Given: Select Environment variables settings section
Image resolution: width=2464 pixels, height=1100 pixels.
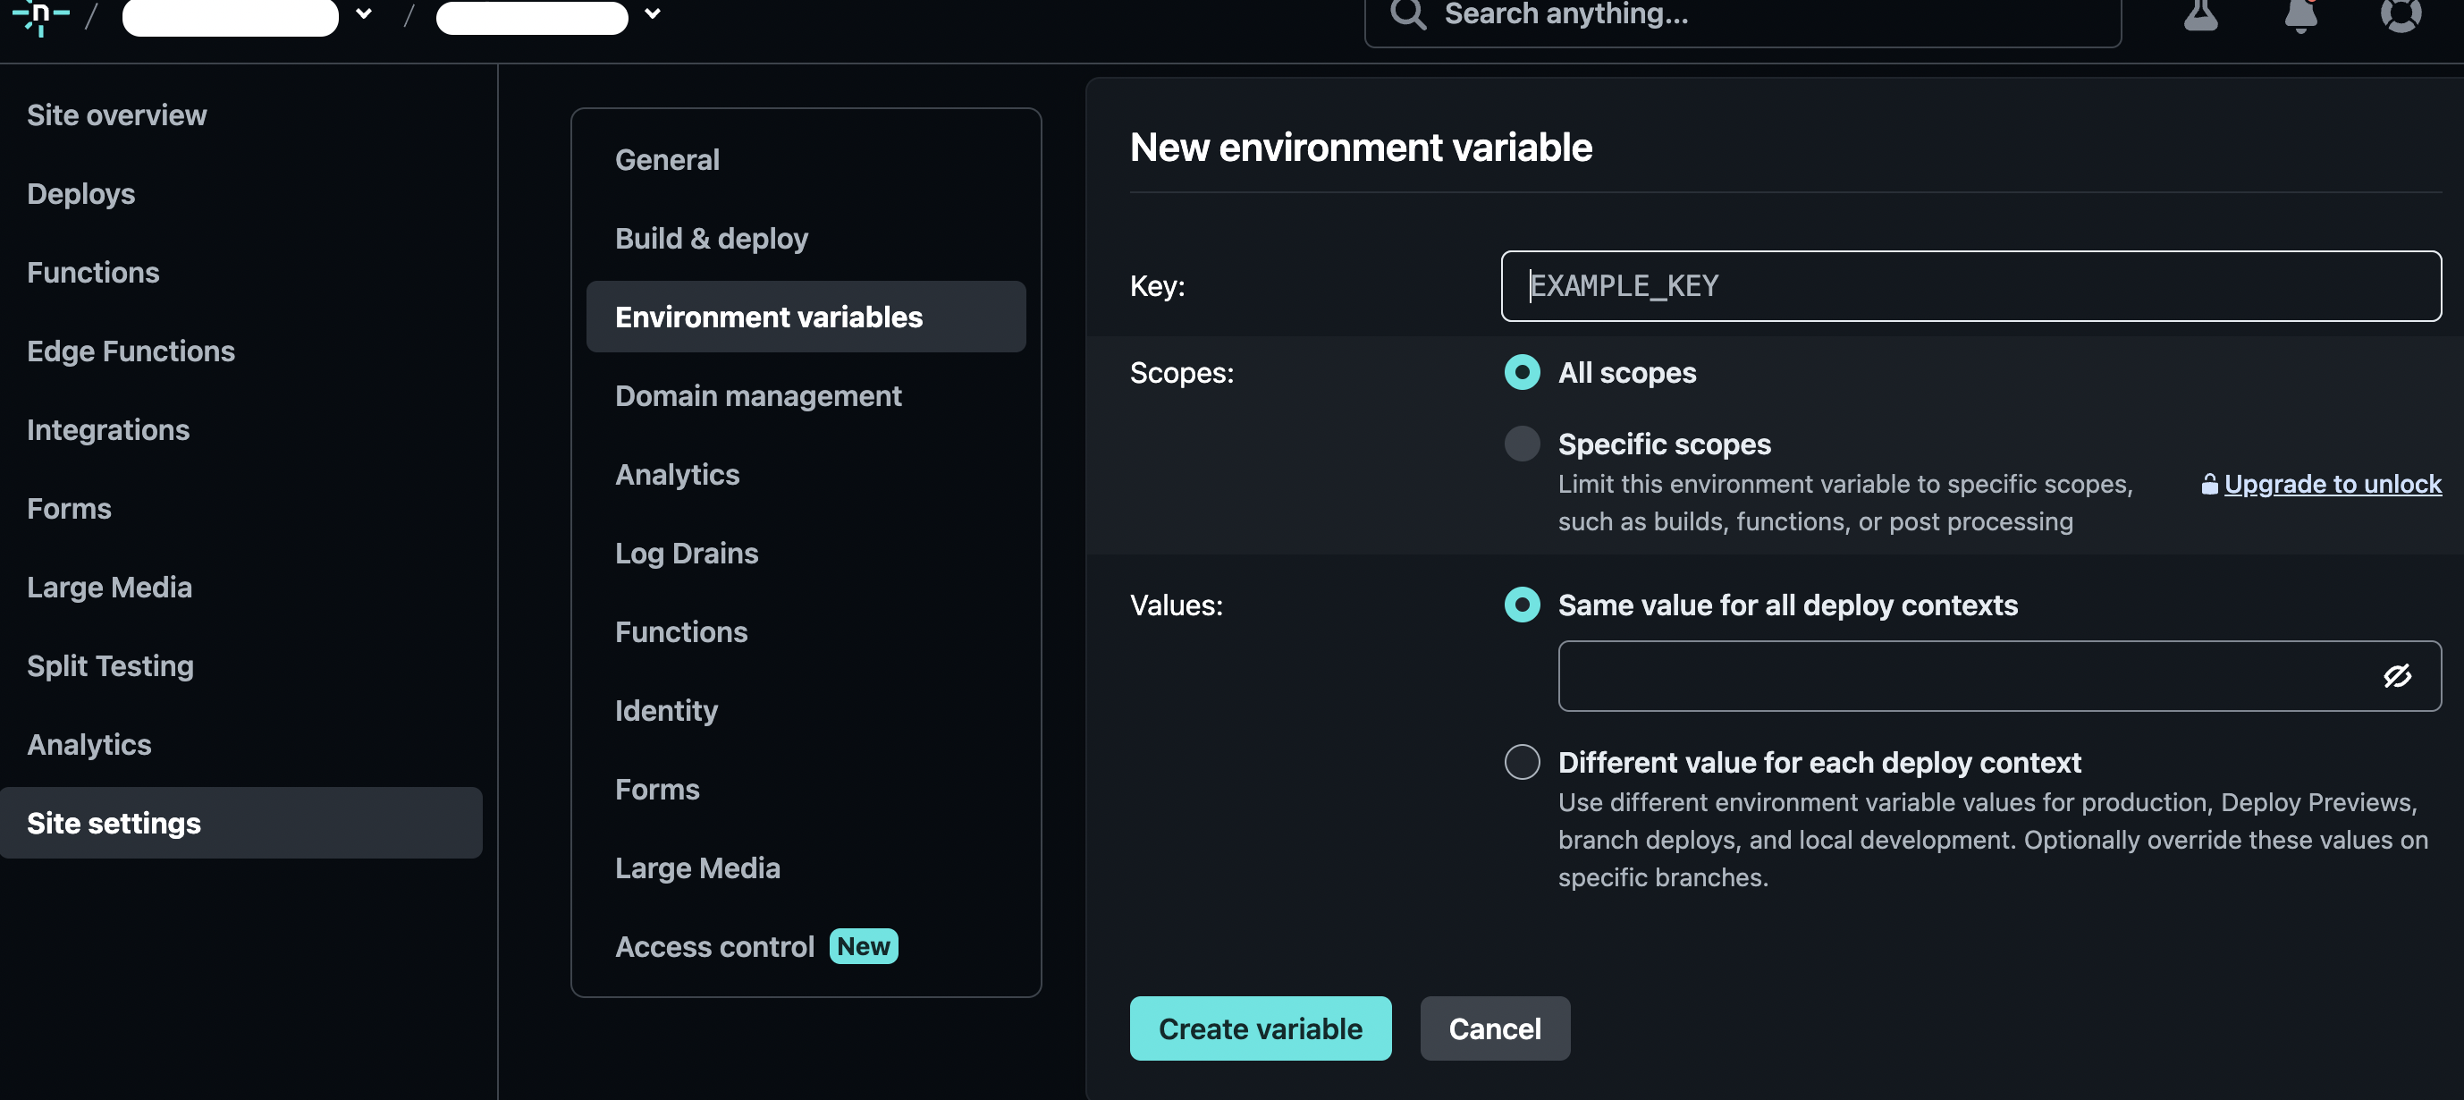Looking at the screenshot, I should tap(806, 317).
